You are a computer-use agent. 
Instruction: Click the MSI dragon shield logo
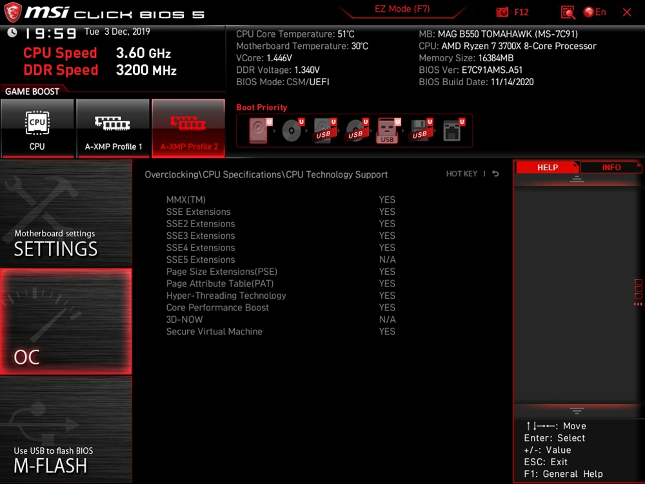(x=13, y=12)
